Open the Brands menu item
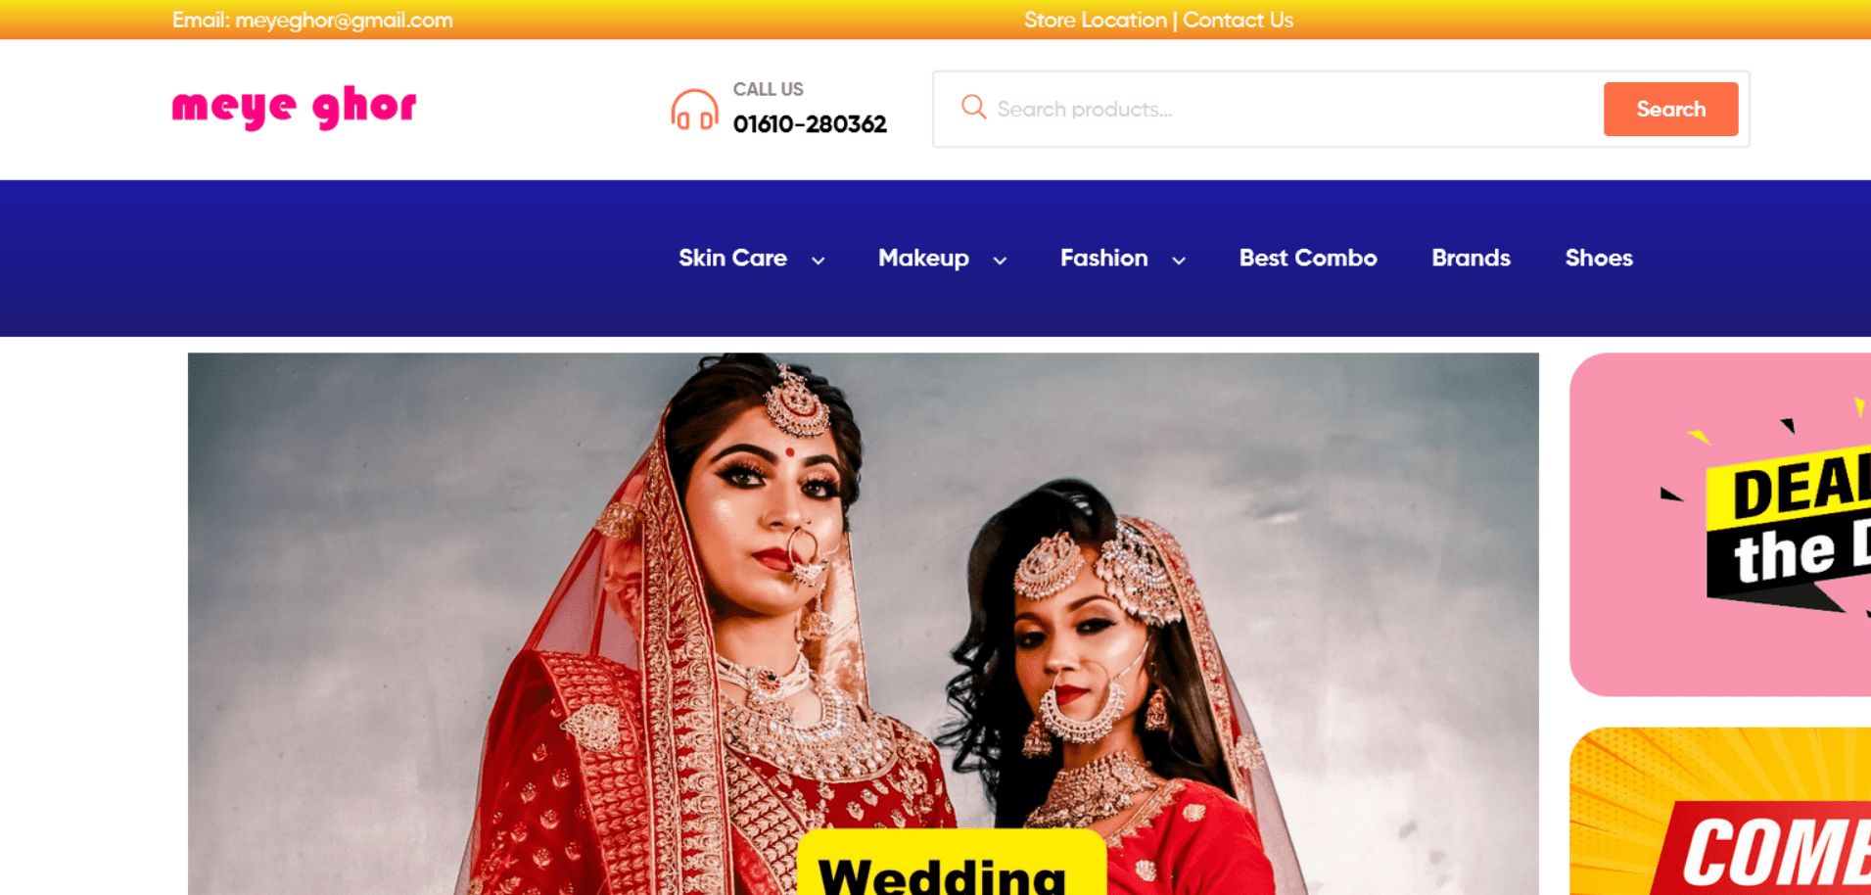Image resolution: width=1871 pixels, height=895 pixels. (x=1471, y=258)
